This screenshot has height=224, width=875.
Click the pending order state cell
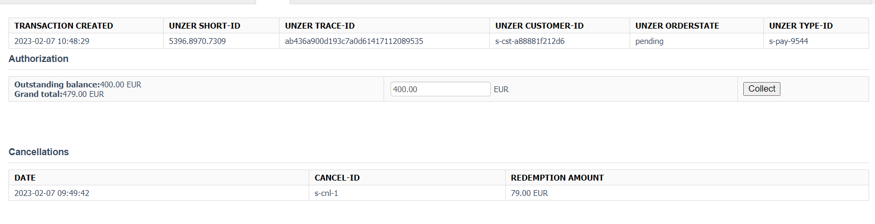pos(649,41)
